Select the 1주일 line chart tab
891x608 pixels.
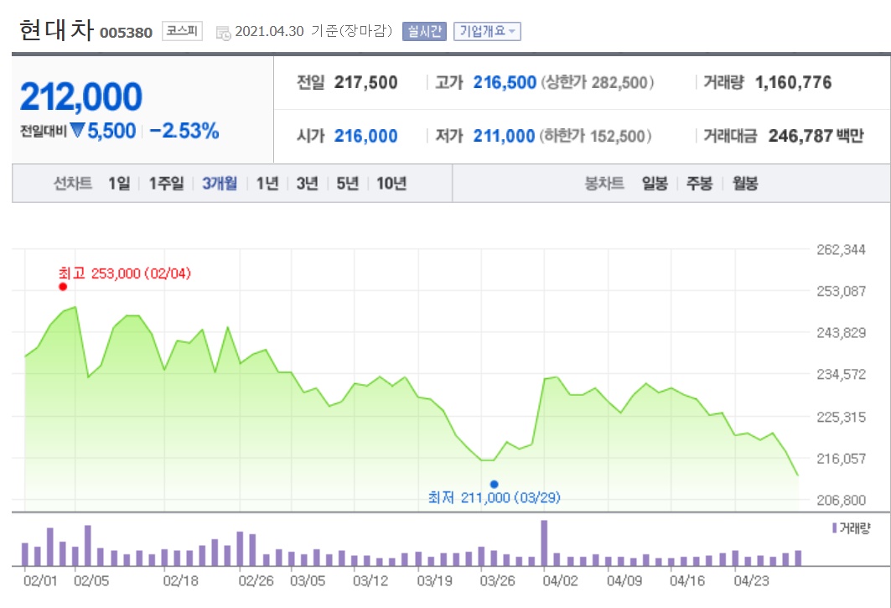tap(167, 183)
